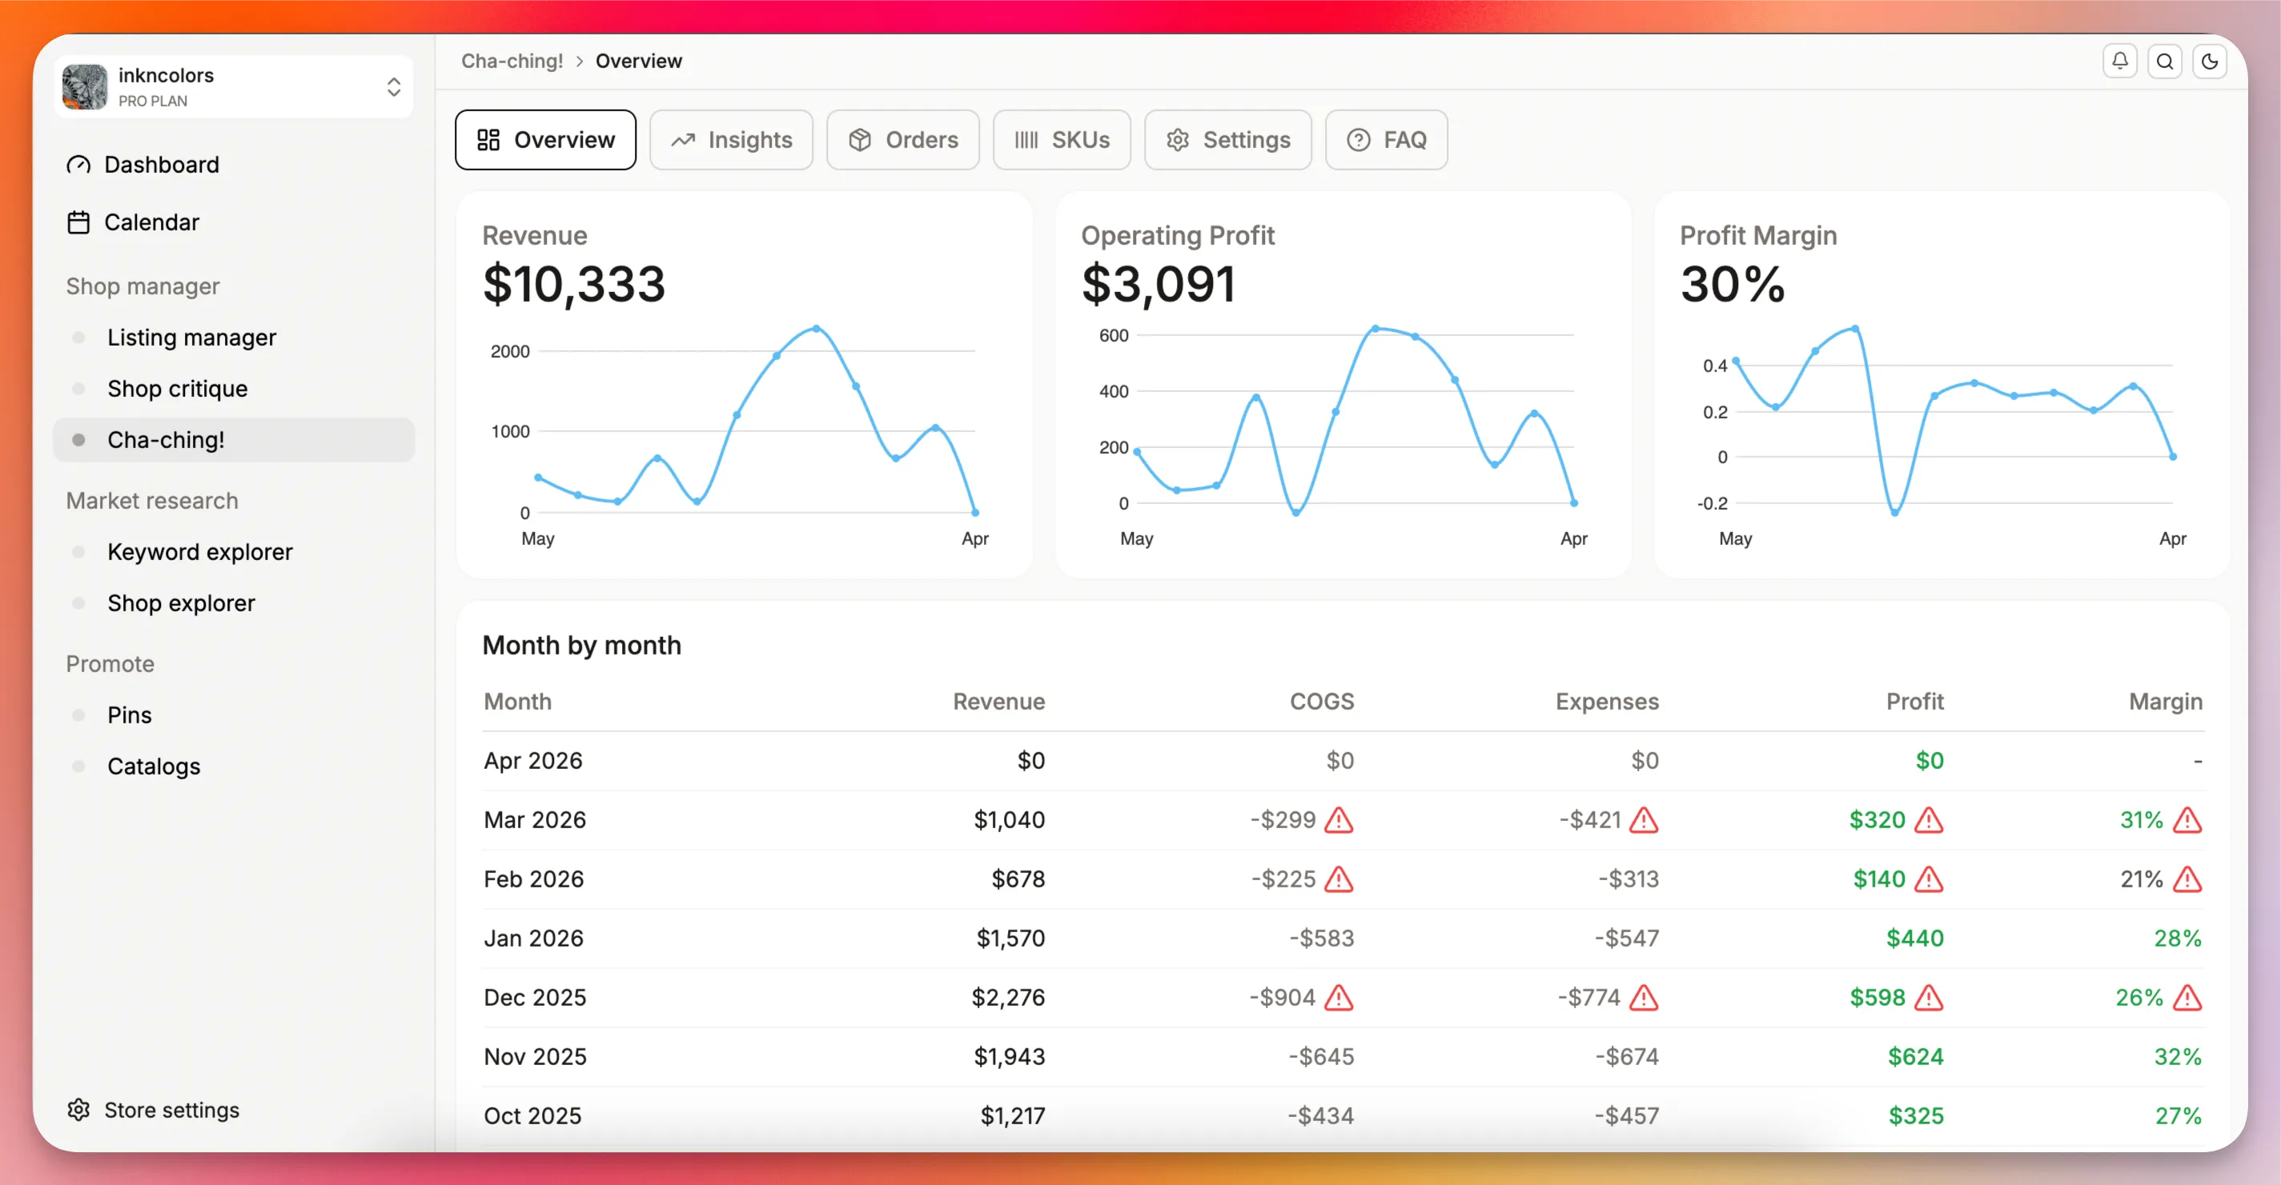Navigate back via the Cha-ching! breadcrumb link

pyautogui.click(x=512, y=60)
